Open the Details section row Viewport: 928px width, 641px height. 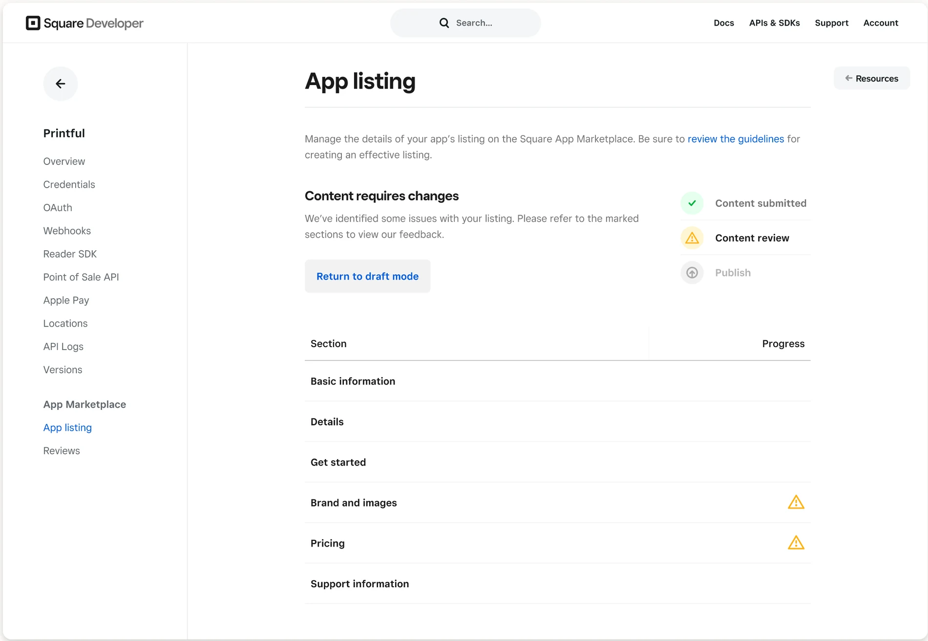[557, 422]
